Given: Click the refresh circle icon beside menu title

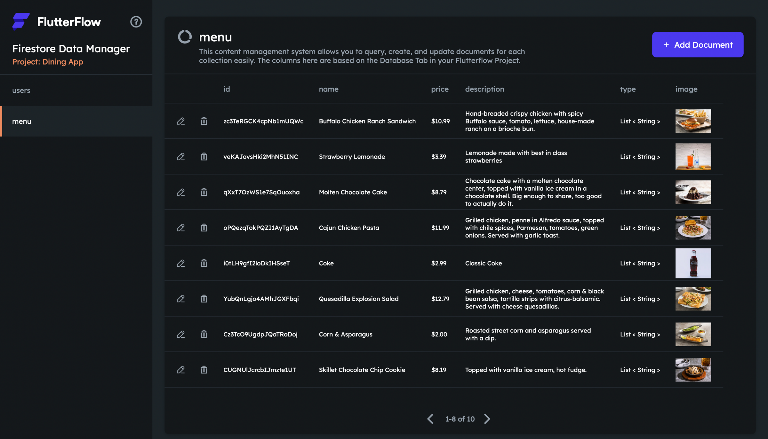Looking at the screenshot, I should [185, 37].
